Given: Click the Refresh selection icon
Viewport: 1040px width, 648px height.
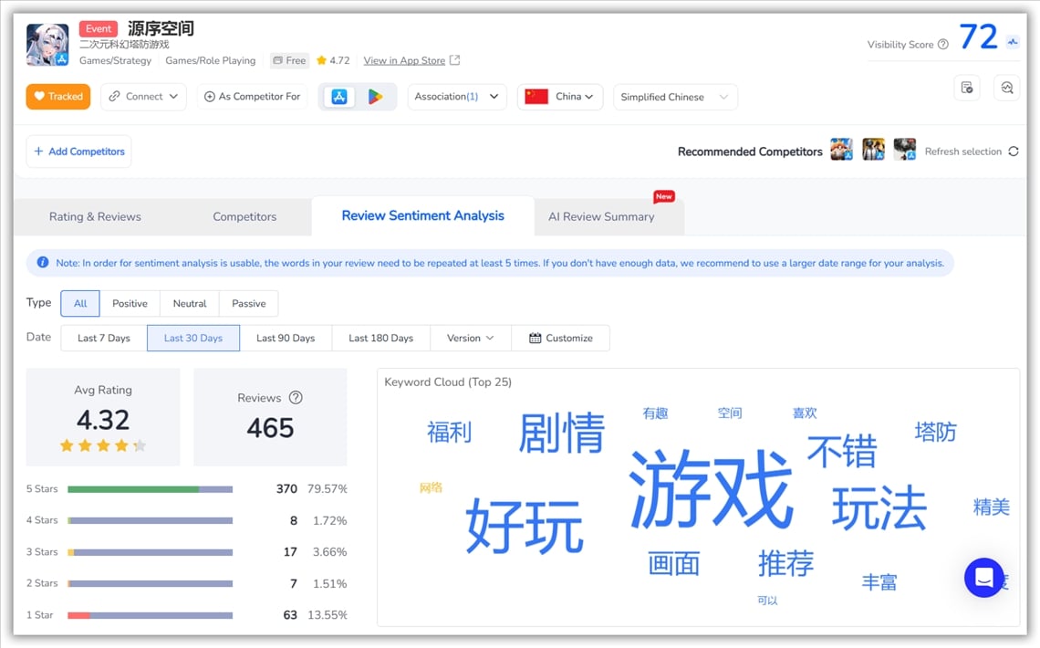Looking at the screenshot, I should pos(1013,152).
